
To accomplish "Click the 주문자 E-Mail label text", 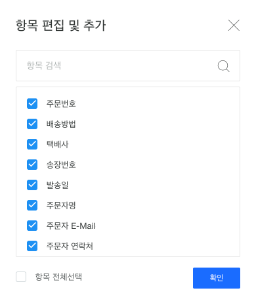I will tap(71, 226).
